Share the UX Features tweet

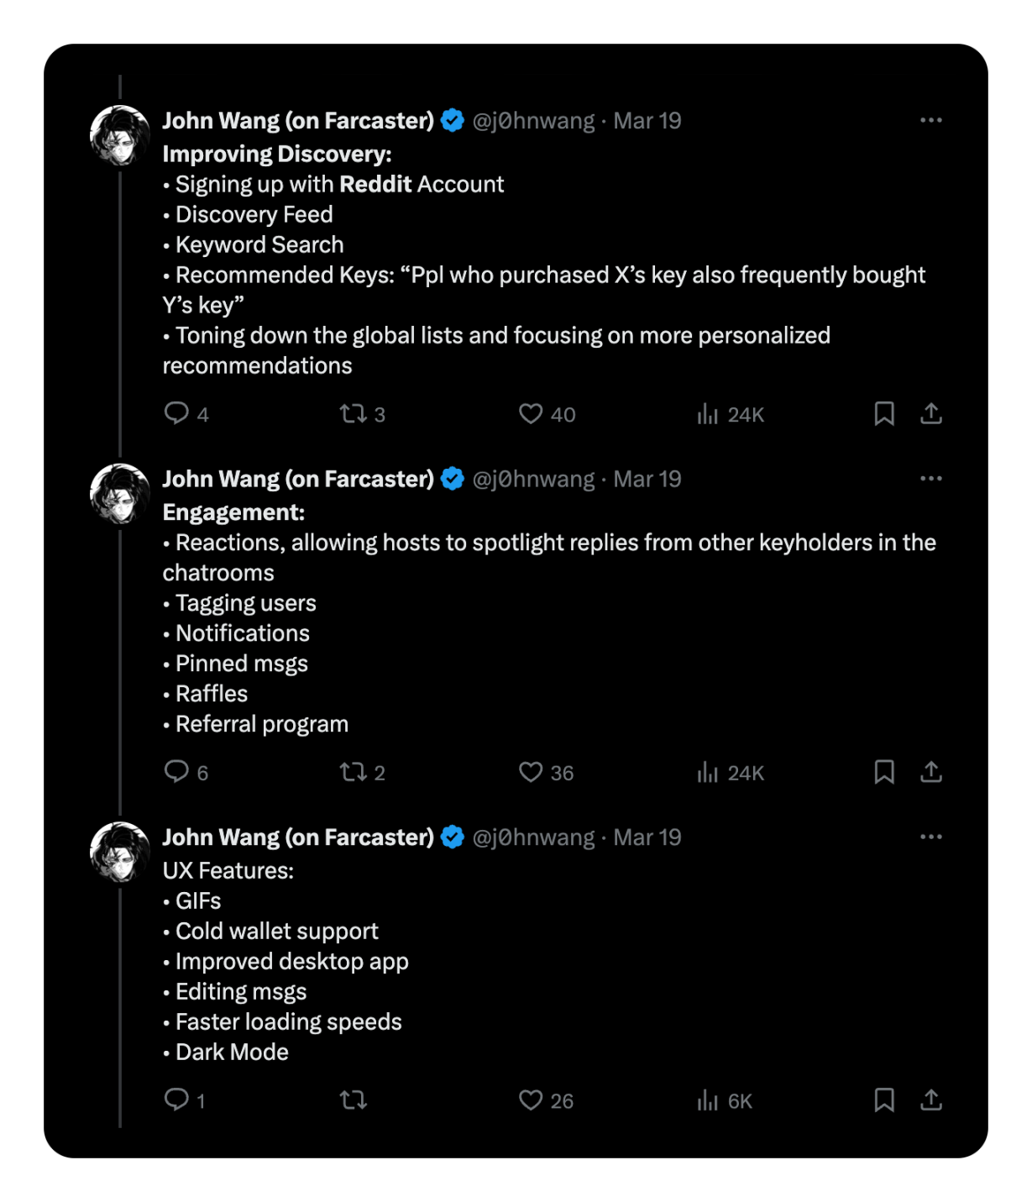click(x=930, y=1100)
